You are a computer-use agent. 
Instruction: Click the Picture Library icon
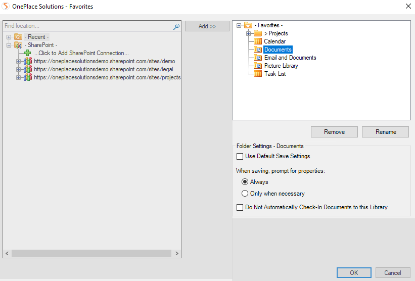click(x=258, y=66)
